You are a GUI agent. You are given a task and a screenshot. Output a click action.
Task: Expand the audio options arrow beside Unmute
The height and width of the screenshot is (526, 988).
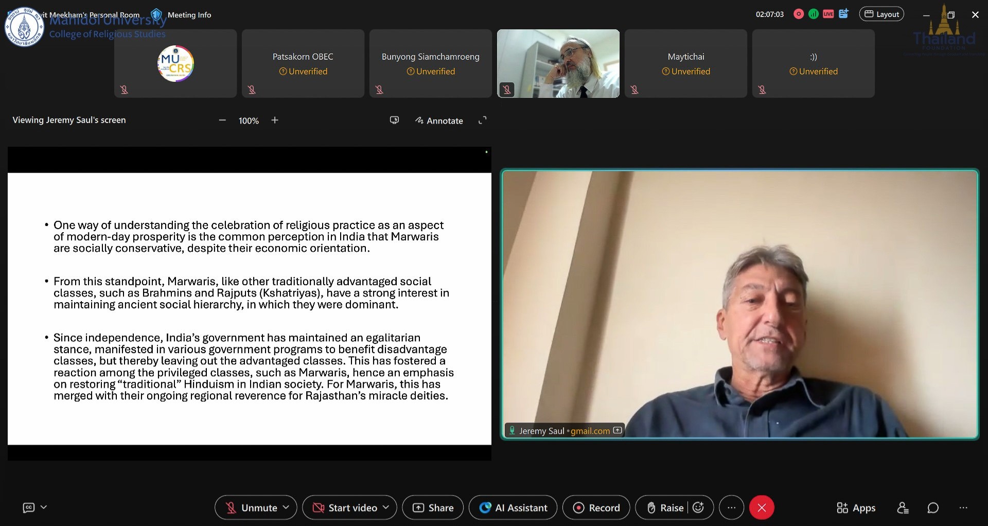click(286, 507)
